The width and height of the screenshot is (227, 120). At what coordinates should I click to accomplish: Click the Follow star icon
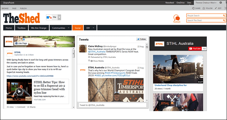[x=204, y=8]
